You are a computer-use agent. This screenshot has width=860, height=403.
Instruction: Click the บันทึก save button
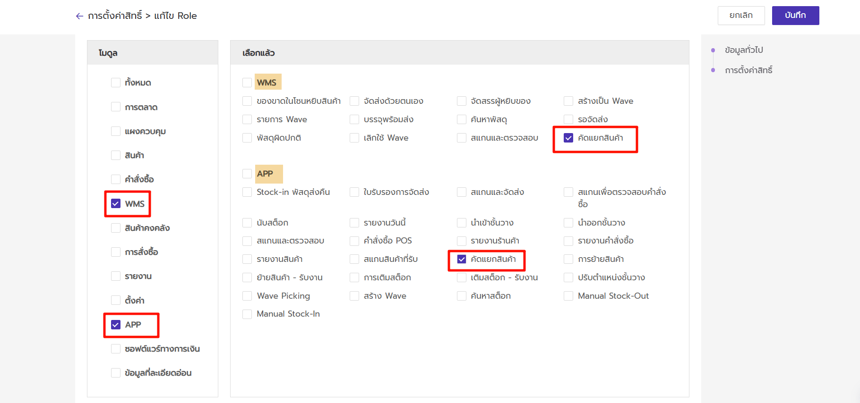click(795, 16)
